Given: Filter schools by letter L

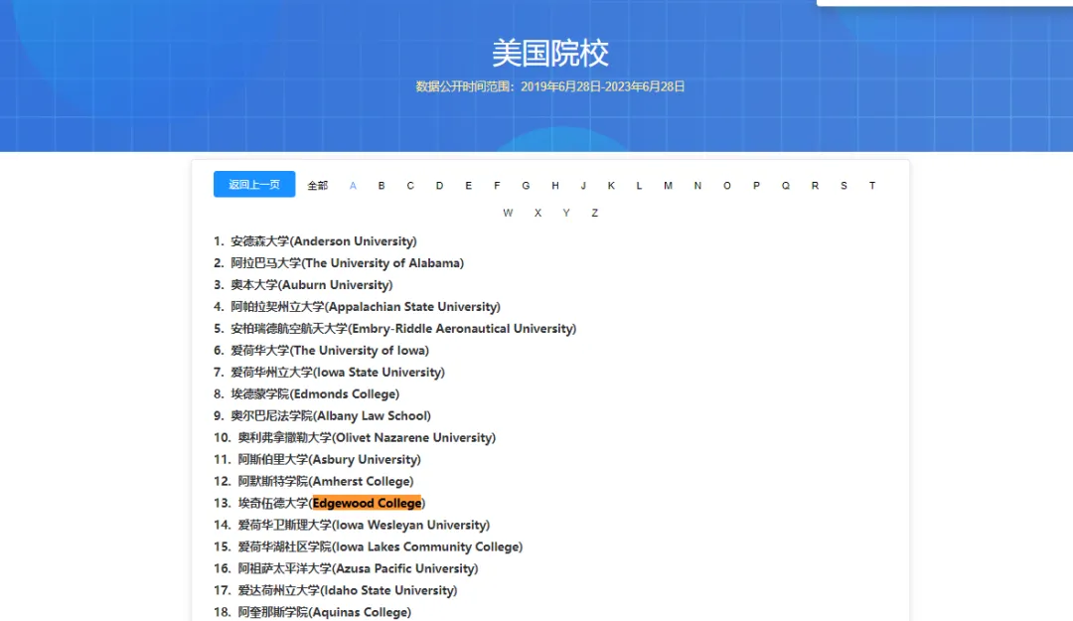Looking at the screenshot, I should [x=639, y=186].
